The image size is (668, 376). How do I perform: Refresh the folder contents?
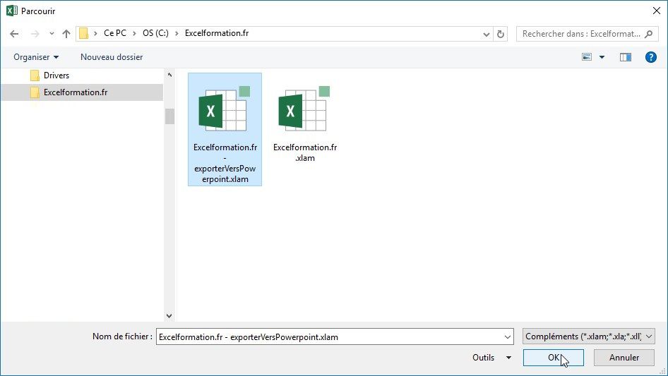(501, 34)
